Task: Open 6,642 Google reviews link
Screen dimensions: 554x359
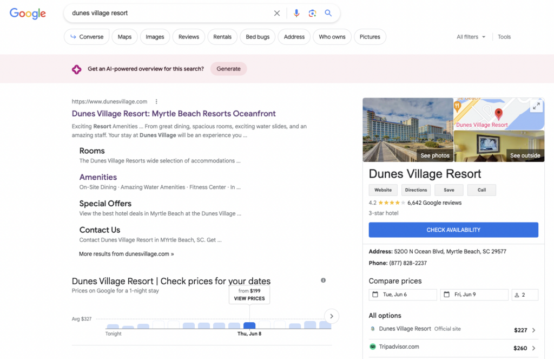Action: click(434, 203)
